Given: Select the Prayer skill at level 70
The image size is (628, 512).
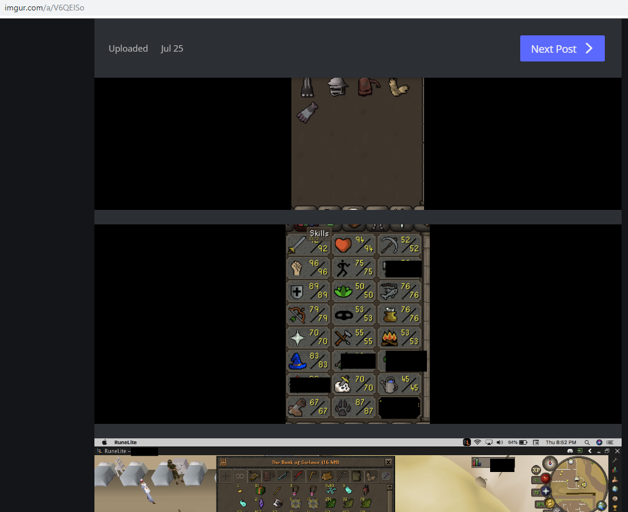Looking at the screenshot, I should pos(308,337).
